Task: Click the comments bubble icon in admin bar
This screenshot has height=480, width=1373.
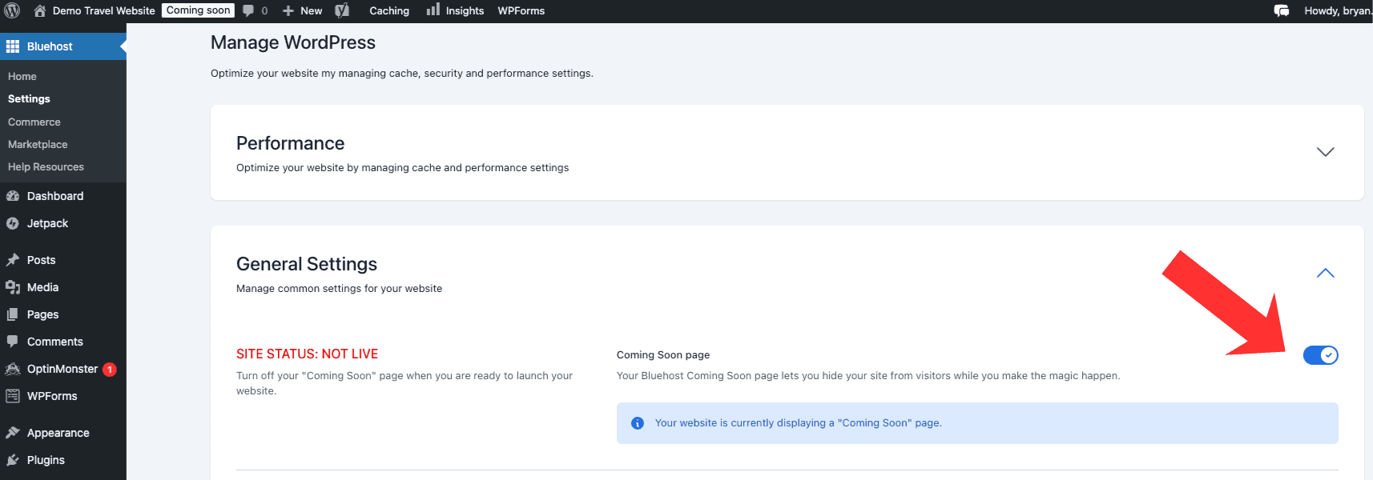Action: click(248, 11)
